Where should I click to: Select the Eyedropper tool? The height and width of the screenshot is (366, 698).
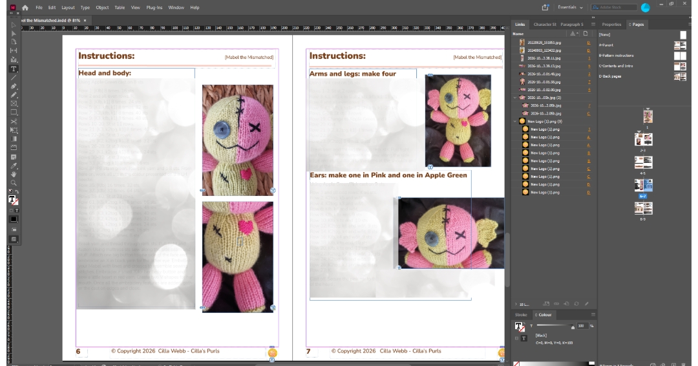coord(14,166)
